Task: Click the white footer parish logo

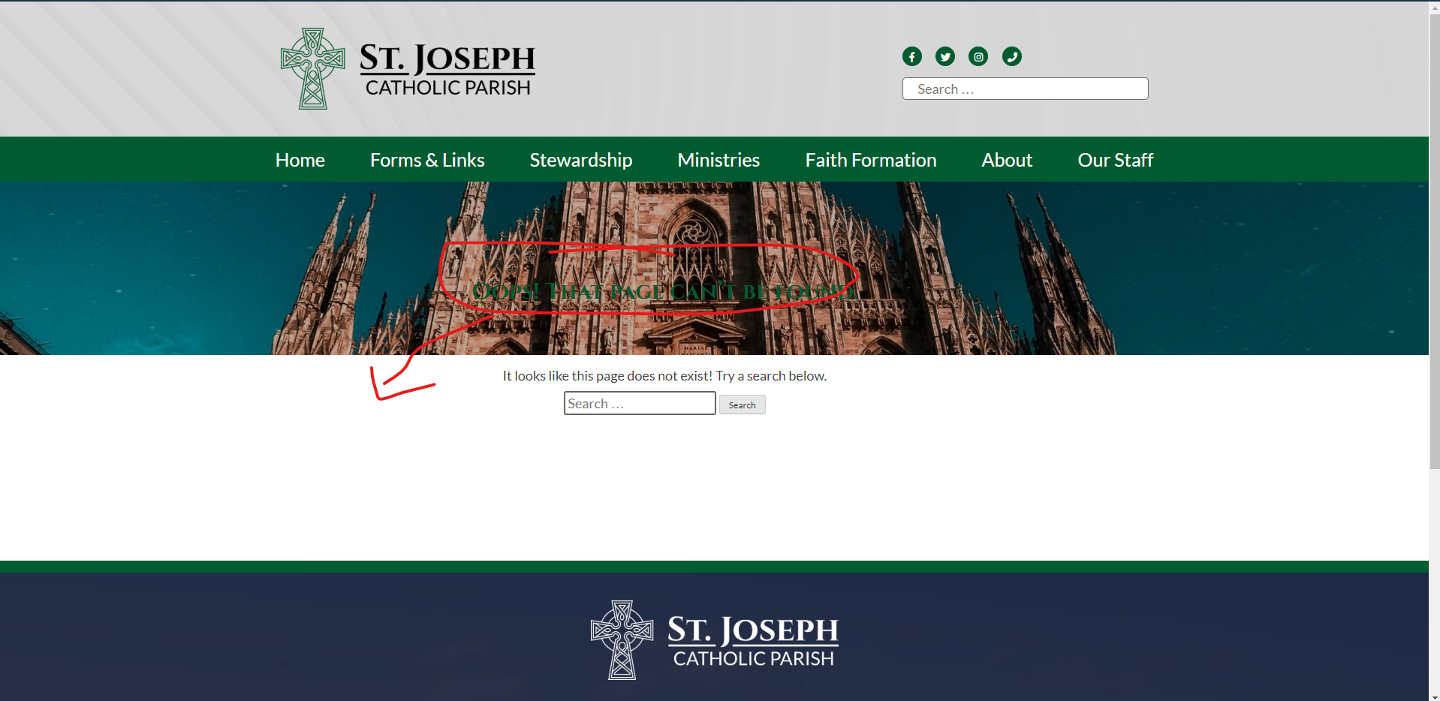Action: (x=714, y=640)
